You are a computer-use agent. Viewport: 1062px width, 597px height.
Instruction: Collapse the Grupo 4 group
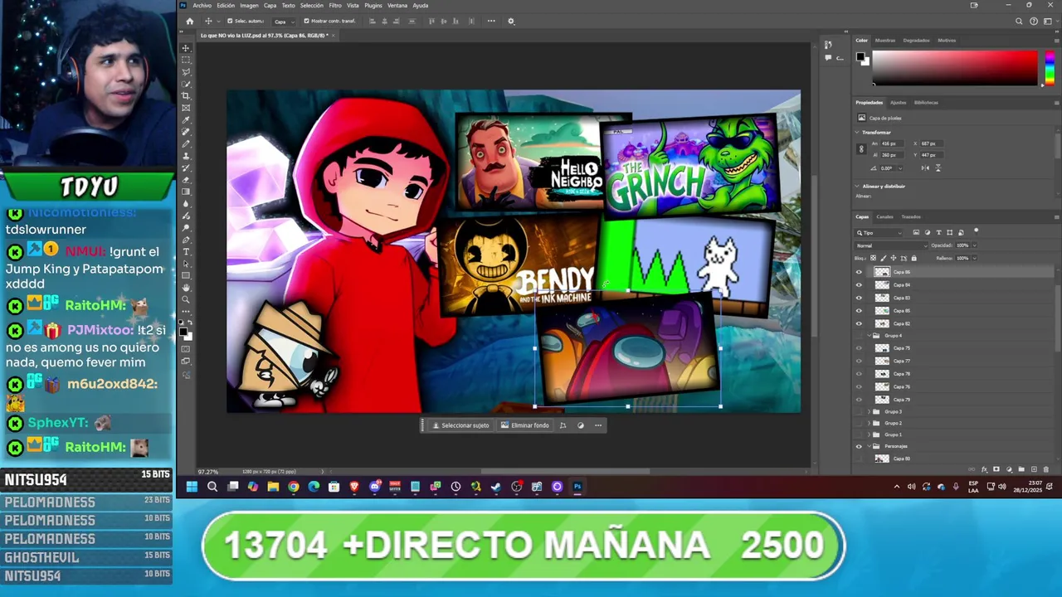[x=869, y=336]
